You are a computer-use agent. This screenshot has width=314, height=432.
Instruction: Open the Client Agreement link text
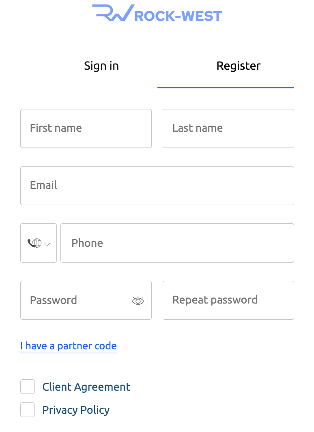pos(86,387)
